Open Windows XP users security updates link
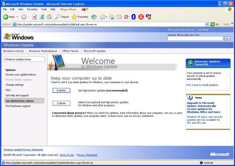The image size is (235, 166). tap(205, 120)
